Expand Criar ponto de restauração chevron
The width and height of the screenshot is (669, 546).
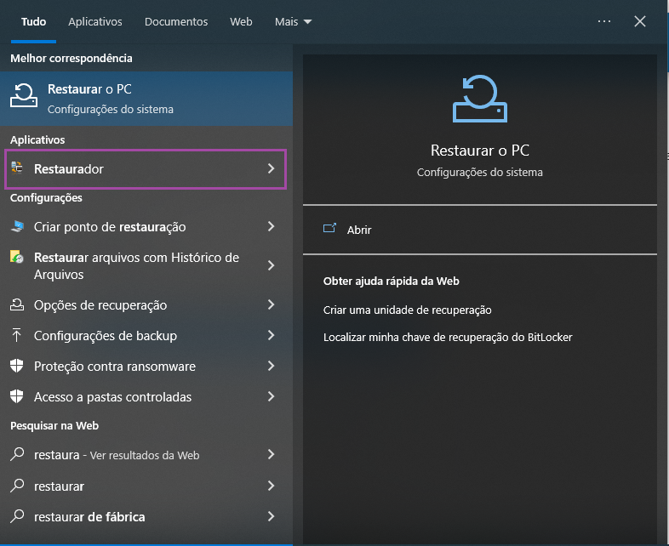(x=271, y=226)
